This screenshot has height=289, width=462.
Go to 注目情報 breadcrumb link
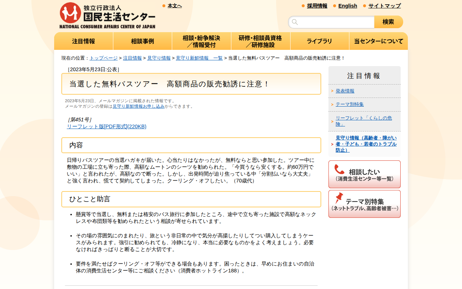pos(132,58)
